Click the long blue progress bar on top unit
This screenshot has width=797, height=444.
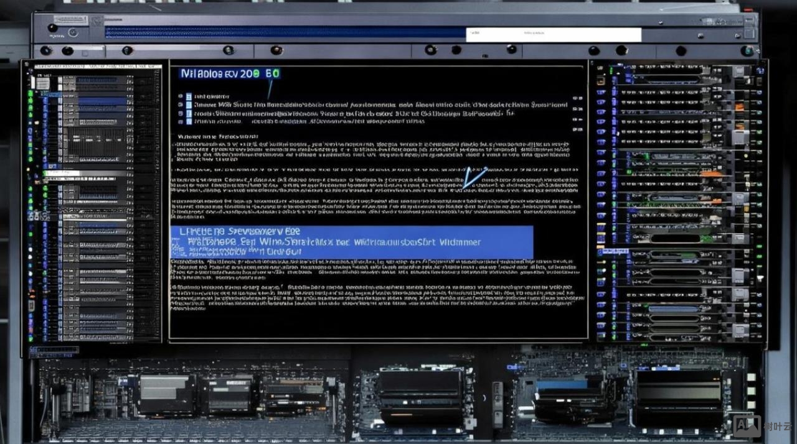click(285, 32)
